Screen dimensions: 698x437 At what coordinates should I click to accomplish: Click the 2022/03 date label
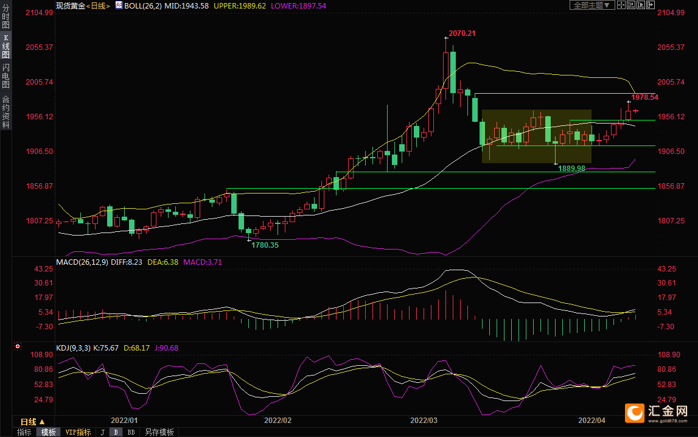click(424, 421)
